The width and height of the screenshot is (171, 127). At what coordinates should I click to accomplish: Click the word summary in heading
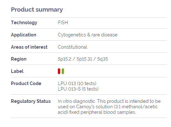click(49, 10)
